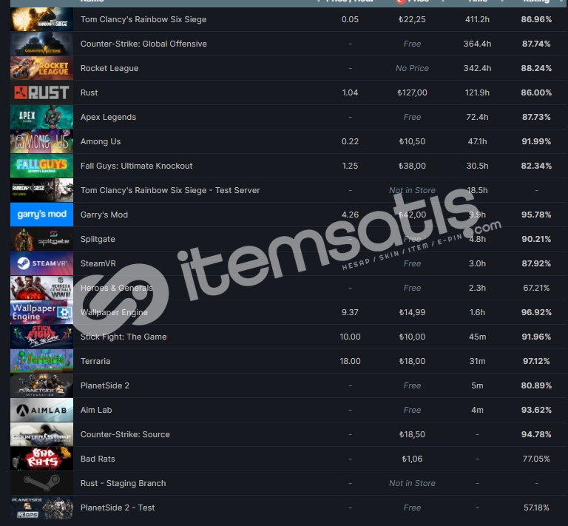Click the ₺1,06 Bad Rats price

[x=412, y=459]
